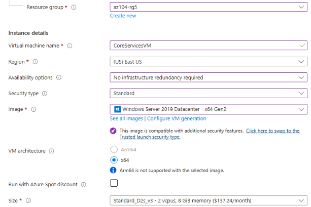This screenshot has height=207, width=311.
Task: Click the Security type info icon
Action: click(45, 94)
